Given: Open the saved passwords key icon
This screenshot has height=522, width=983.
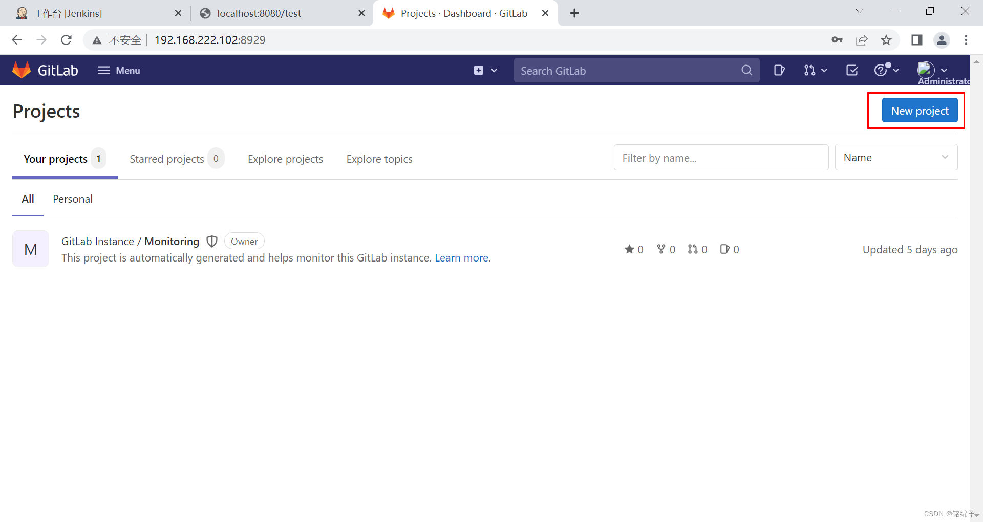Looking at the screenshot, I should tap(837, 40).
